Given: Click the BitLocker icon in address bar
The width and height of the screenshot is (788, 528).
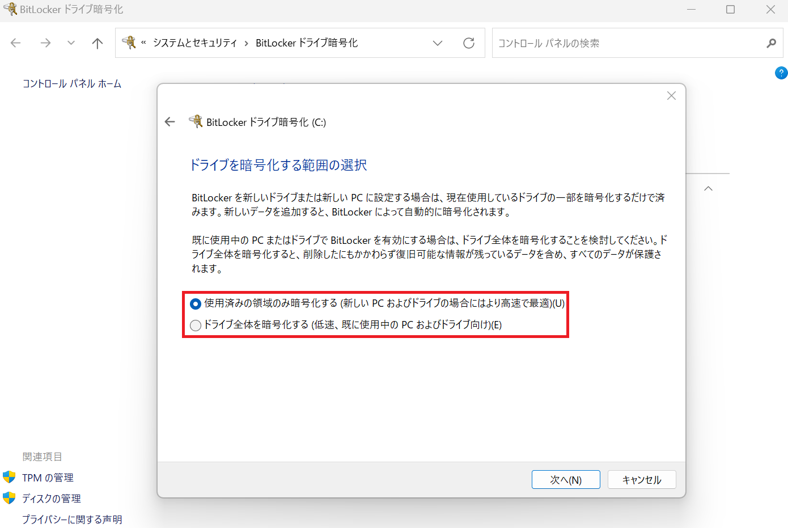Looking at the screenshot, I should (x=129, y=43).
